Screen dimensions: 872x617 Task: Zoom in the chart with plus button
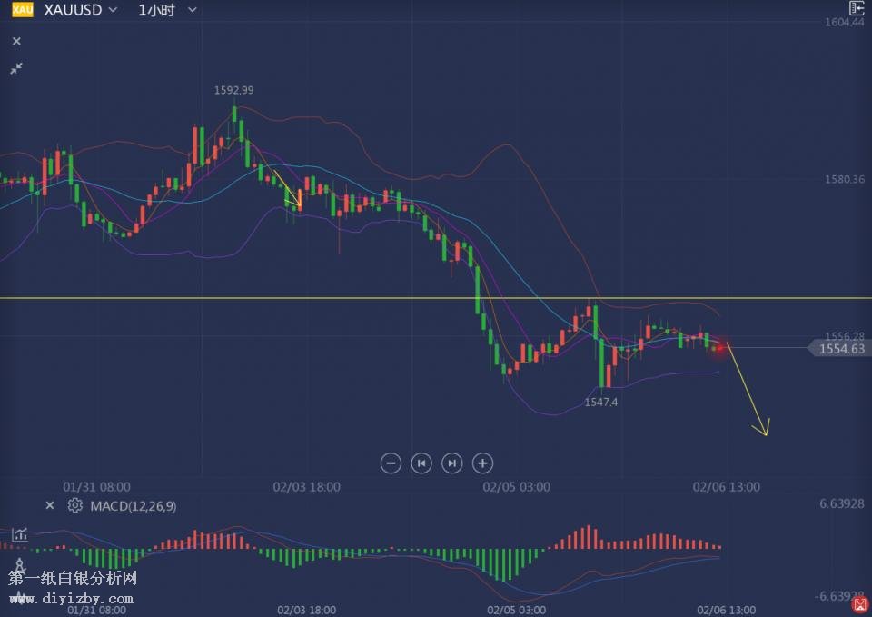click(x=483, y=463)
